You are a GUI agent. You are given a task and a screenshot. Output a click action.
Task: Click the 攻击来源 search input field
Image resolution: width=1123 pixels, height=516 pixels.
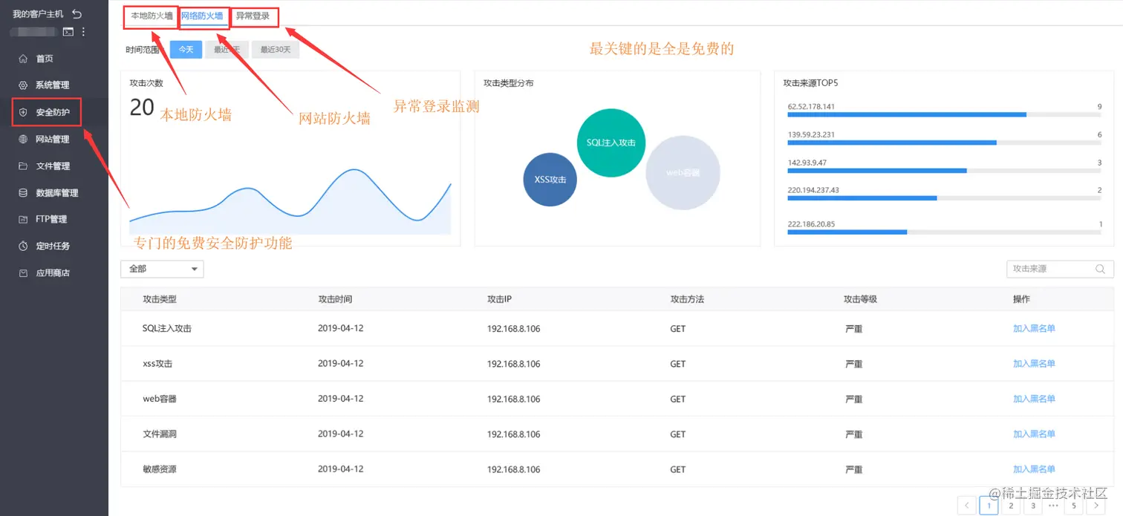1060,269
